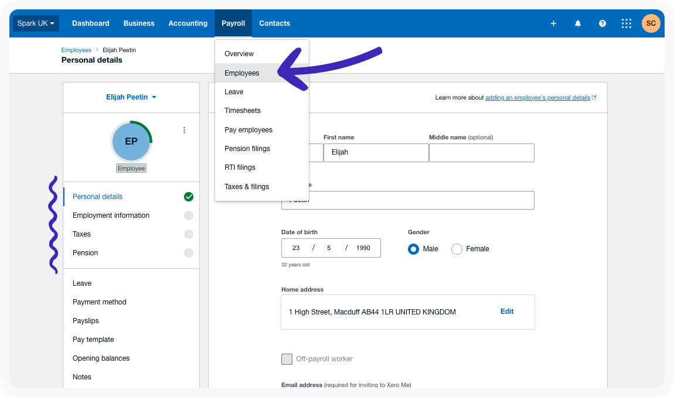Select the Male radio button
The image size is (674, 397).
[413, 249]
